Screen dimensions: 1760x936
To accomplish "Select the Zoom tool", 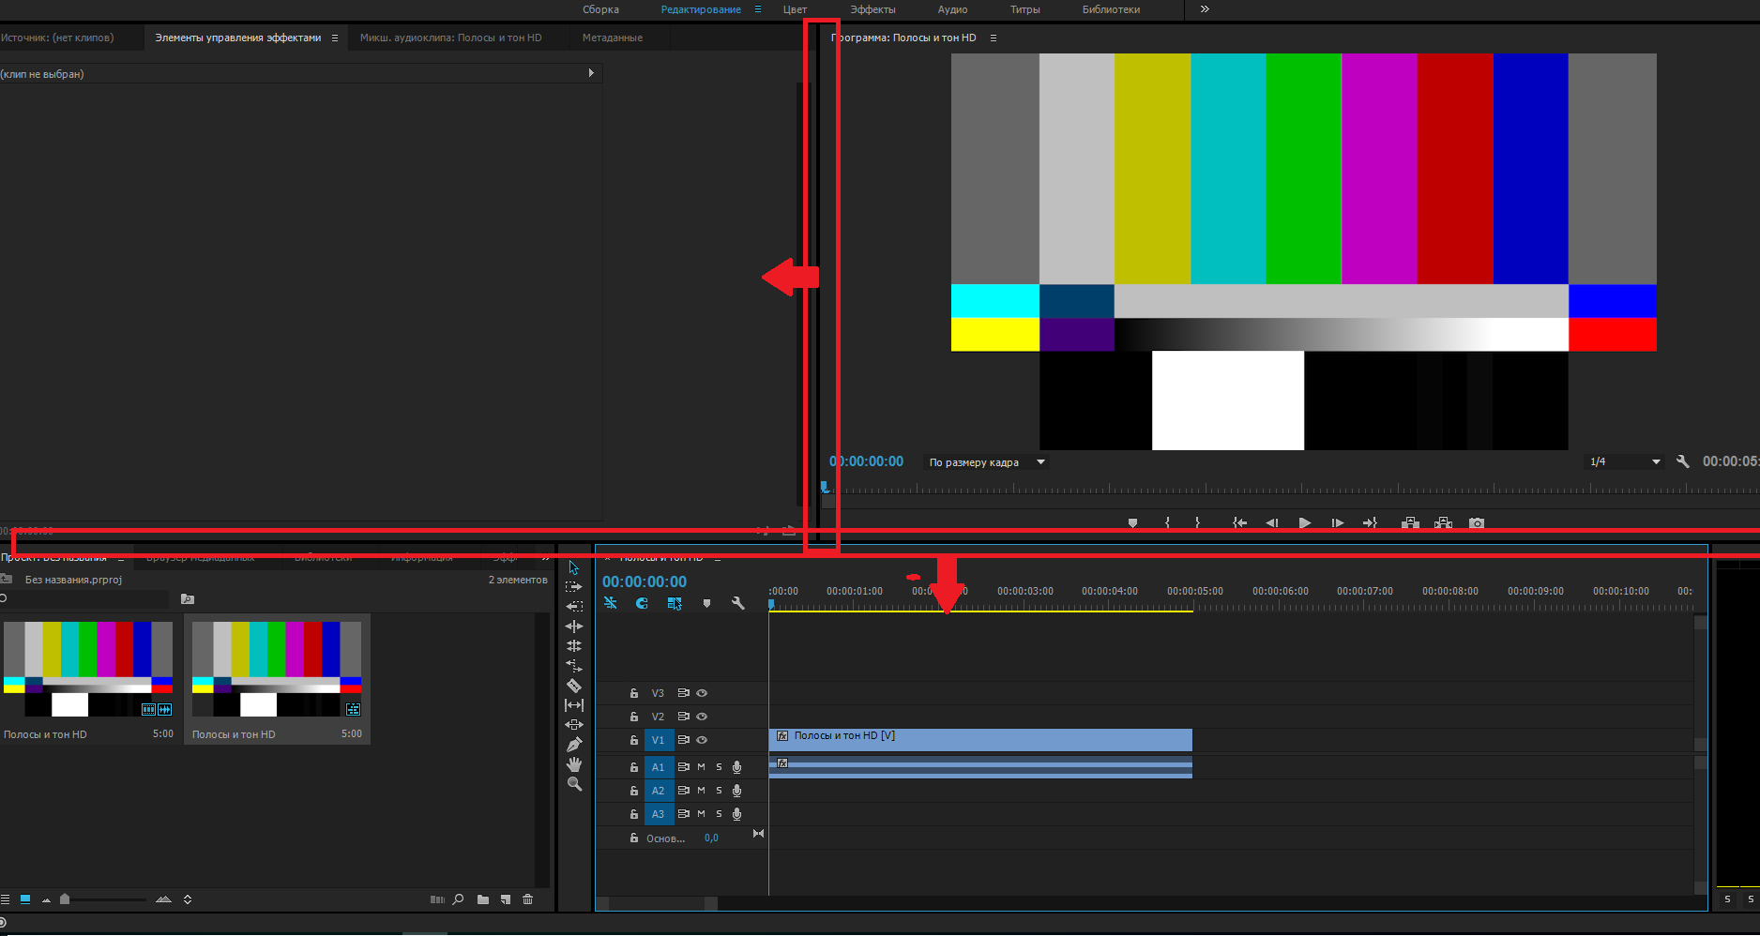I will click(x=574, y=784).
